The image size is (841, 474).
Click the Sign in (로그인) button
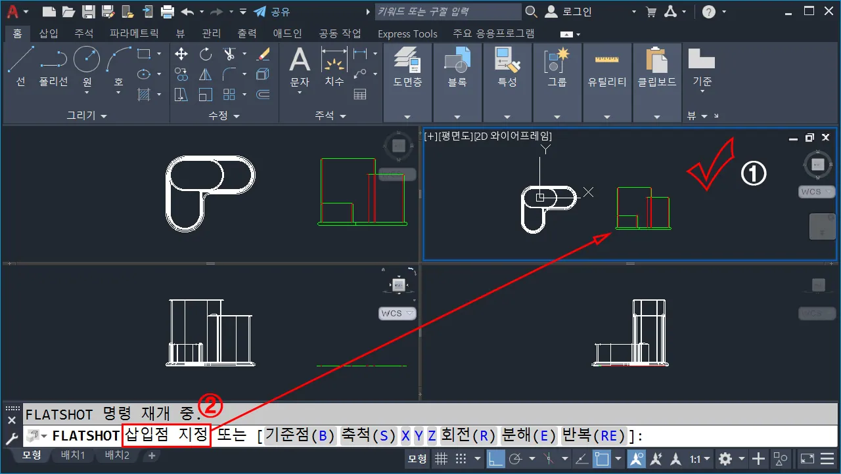point(569,11)
